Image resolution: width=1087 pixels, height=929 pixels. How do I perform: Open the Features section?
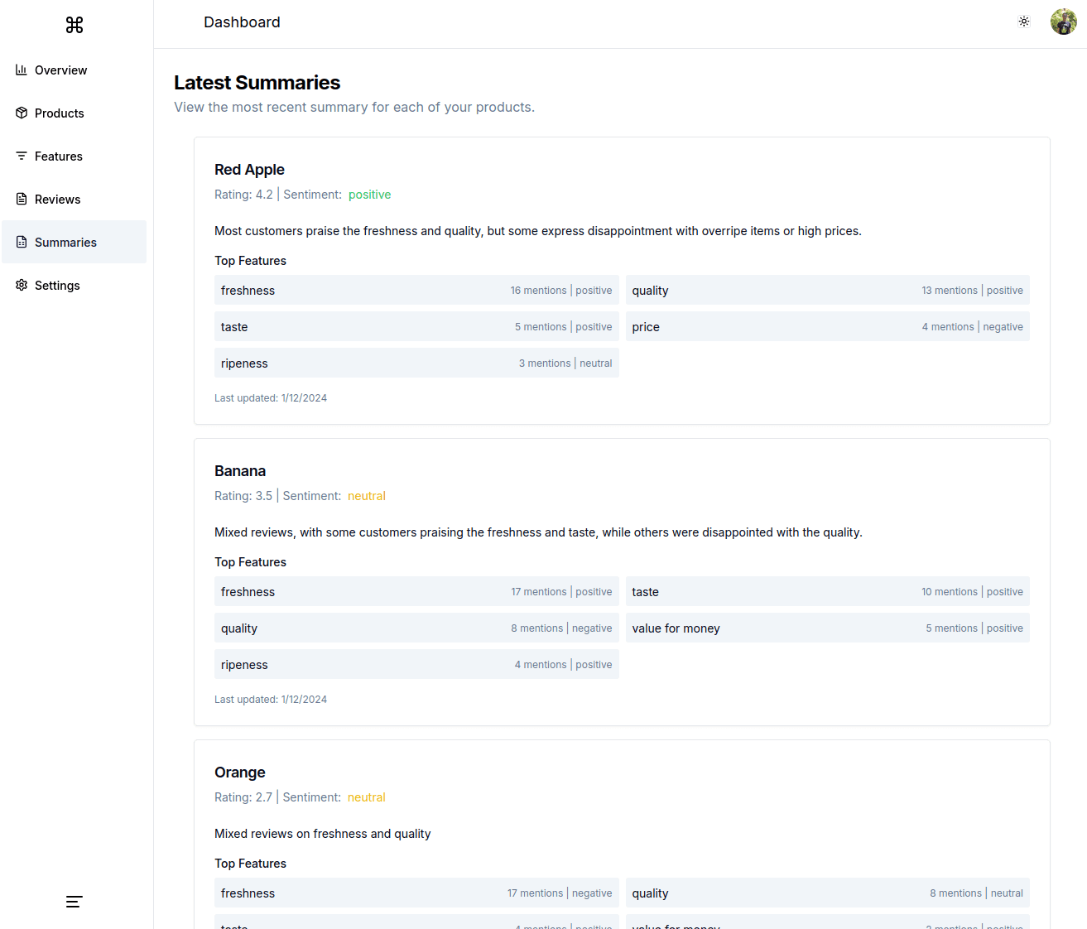[75, 156]
